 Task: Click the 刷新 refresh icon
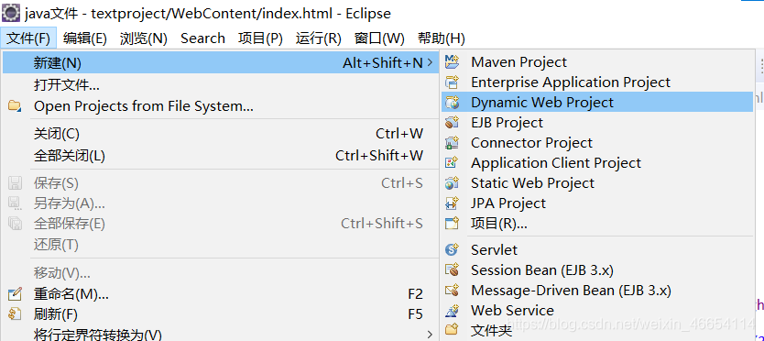click(x=15, y=314)
